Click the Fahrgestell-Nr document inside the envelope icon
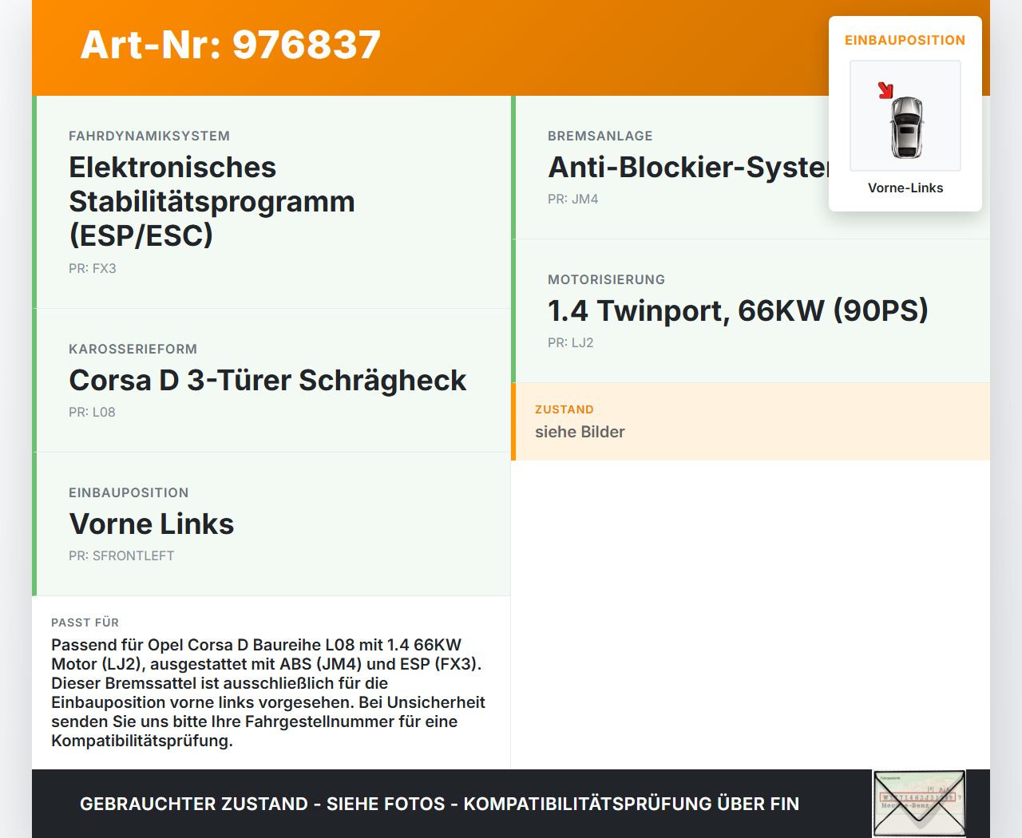1022x838 pixels. click(918, 798)
